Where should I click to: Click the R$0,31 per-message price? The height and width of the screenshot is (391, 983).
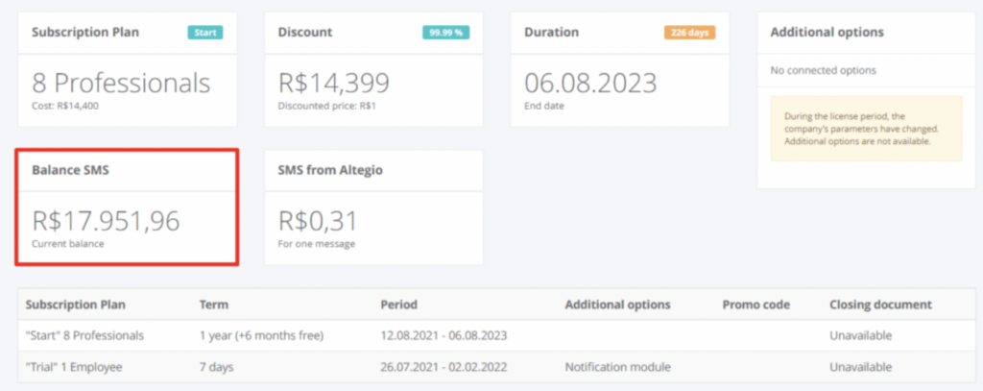[318, 221]
